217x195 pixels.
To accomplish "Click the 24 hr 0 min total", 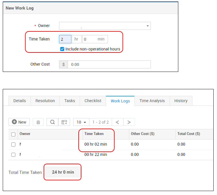I will pos(63,172).
